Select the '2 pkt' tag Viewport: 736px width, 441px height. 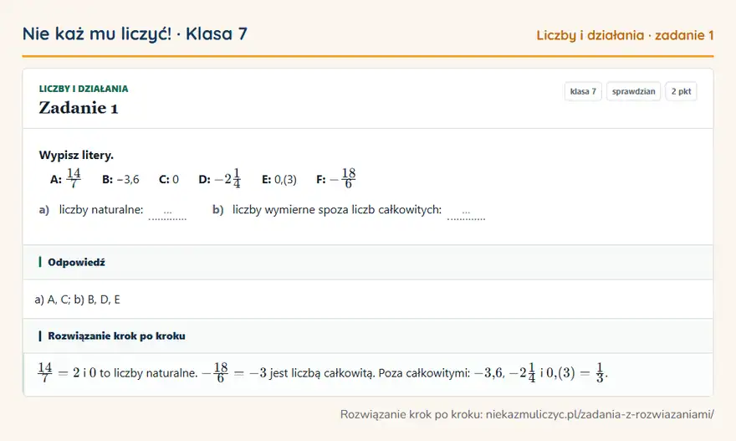point(681,91)
